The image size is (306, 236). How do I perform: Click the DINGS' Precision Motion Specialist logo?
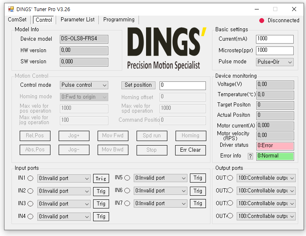[167, 49]
